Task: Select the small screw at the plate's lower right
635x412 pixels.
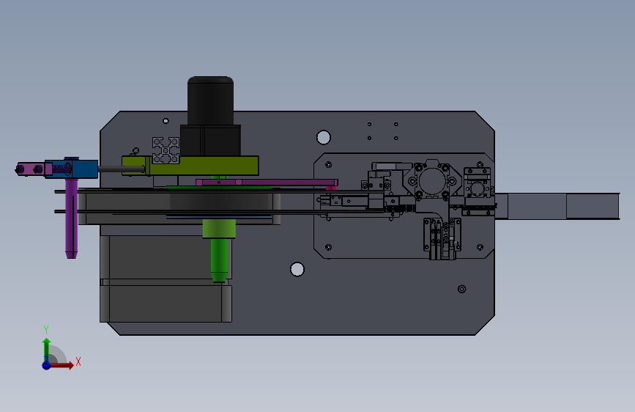Action: click(461, 289)
